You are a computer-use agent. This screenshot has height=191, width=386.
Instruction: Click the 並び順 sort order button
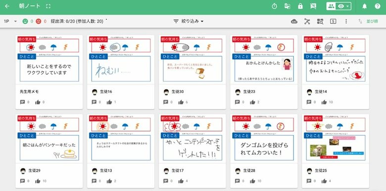368,21
